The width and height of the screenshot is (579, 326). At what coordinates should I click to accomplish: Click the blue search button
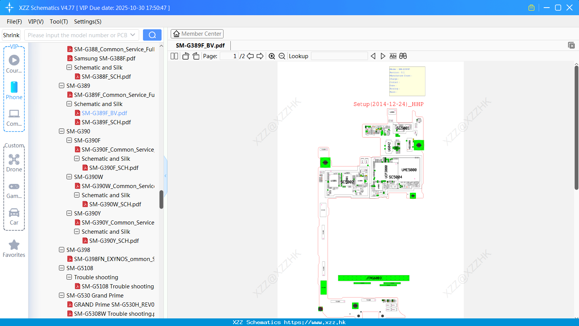[x=152, y=35]
